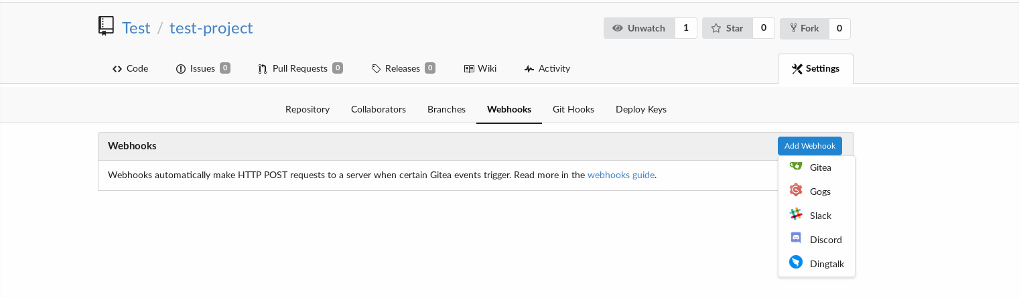Viewport: 1019px width, 298px height.
Task: Go to the Test owner page
Action: pos(136,28)
